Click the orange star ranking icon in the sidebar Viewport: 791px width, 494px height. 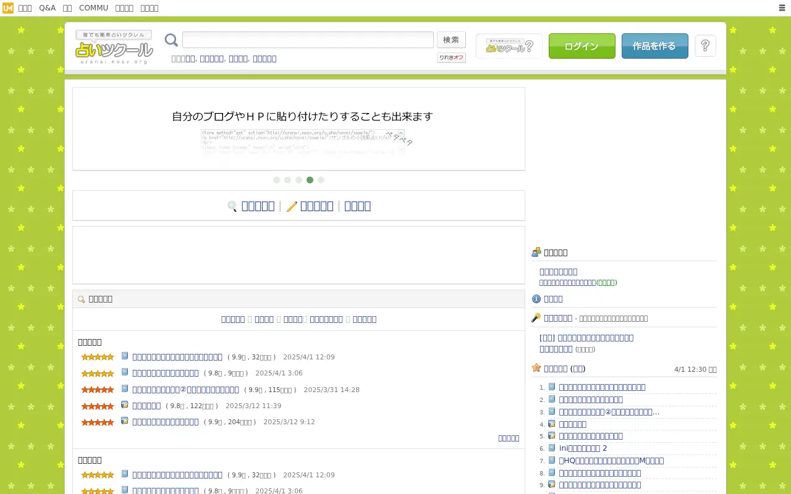(x=536, y=368)
